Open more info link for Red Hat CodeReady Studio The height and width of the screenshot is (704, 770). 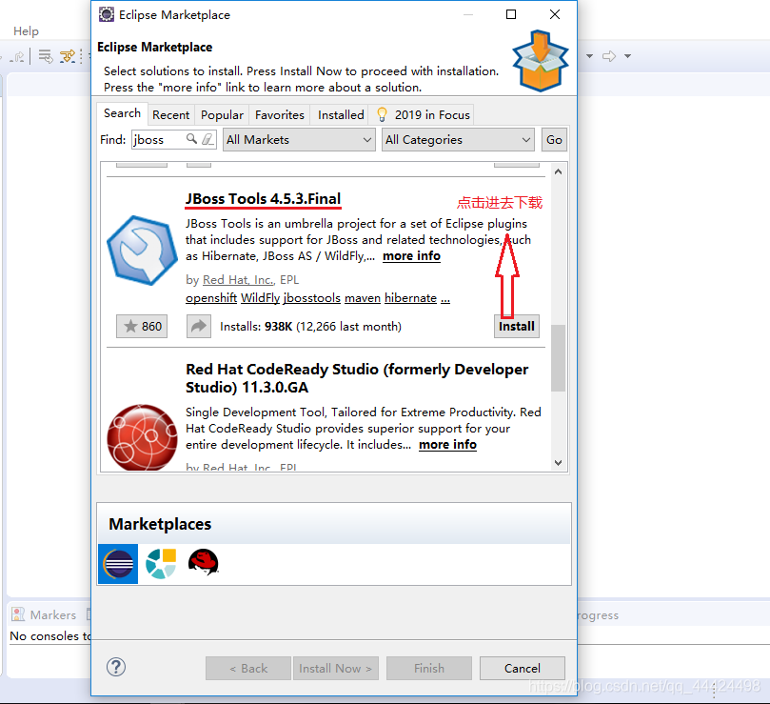click(x=447, y=445)
